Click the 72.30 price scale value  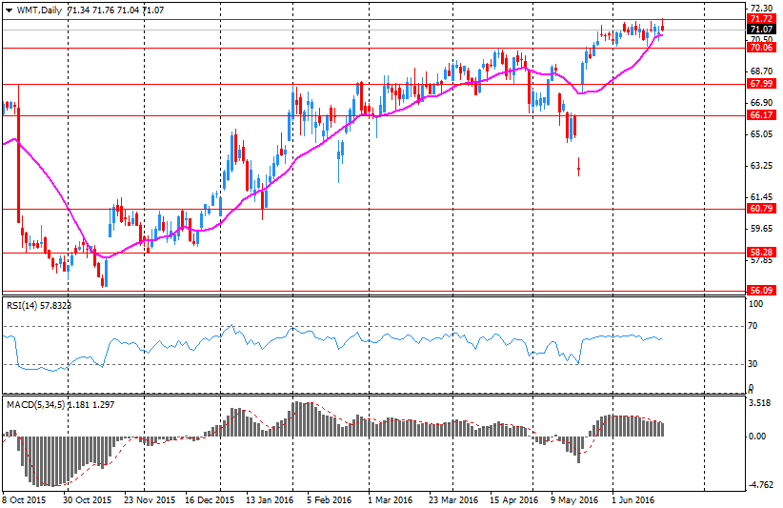point(761,8)
